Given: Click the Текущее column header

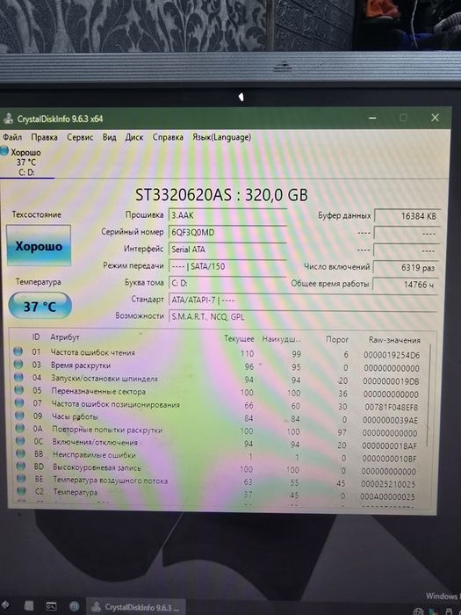Looking at the screenshot, I should [x=239, y=338].
